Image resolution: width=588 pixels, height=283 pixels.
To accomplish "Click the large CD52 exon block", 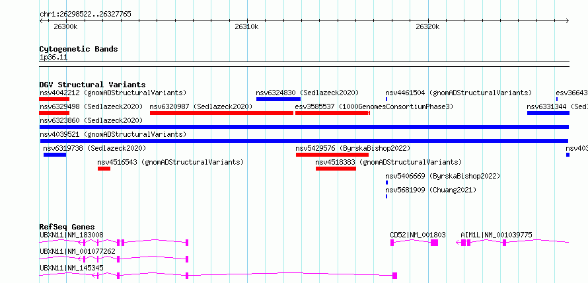I will click(434, 243).
